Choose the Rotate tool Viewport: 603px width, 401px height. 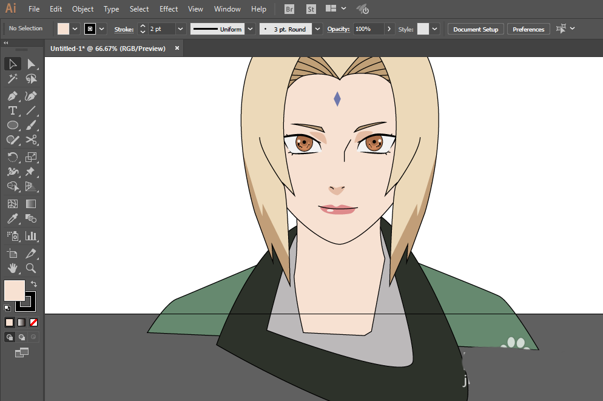pos(12,157)
